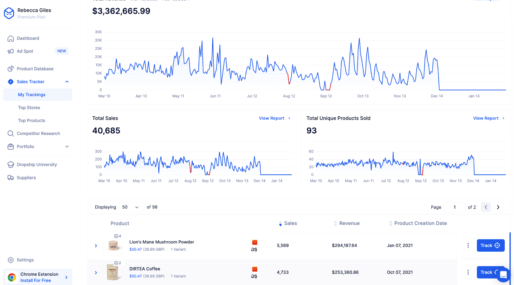Expand the DIRTEA Coffee product row
Screen dimensions: 514x285
click(96, 272)
